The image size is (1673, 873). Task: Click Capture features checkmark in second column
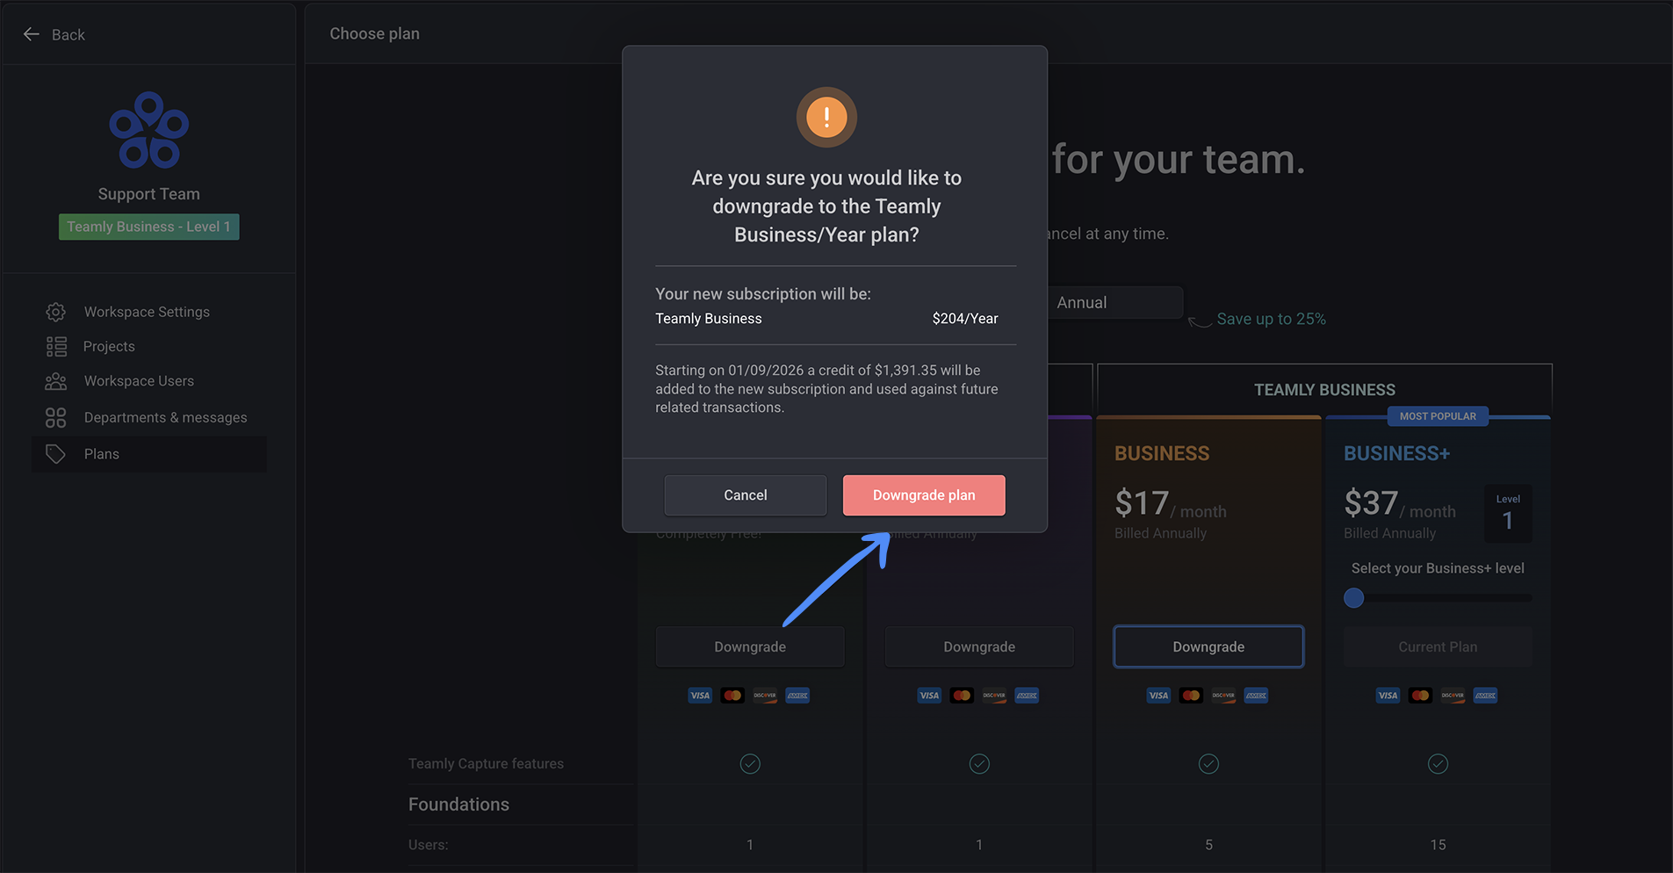click(979, 764)
